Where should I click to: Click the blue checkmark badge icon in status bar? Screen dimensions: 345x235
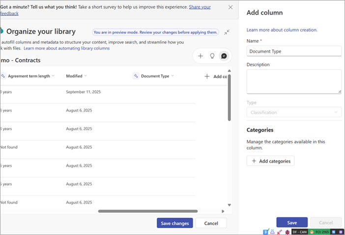(266, 232)
